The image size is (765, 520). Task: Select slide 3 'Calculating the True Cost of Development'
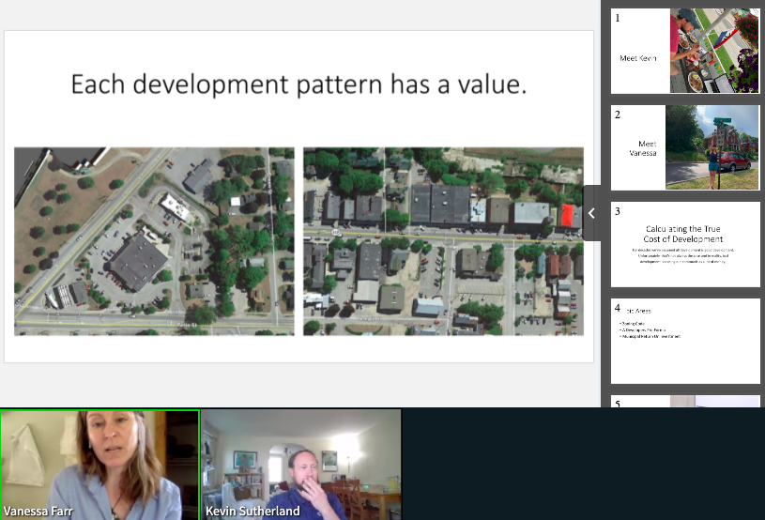(685, 244)
